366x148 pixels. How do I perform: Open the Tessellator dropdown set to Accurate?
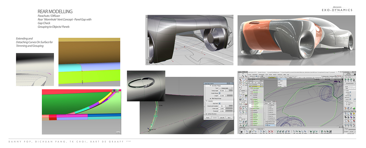click(352, 132)
